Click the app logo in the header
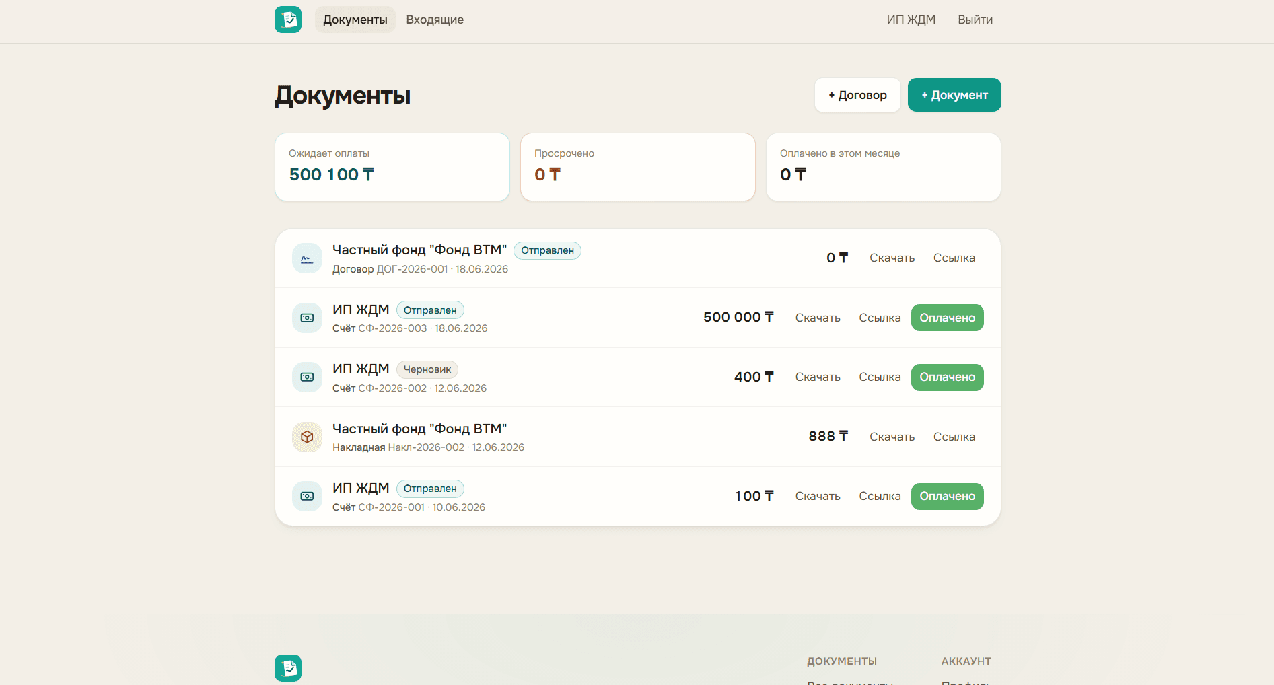The height and width of the screenshot is (685, 1274). click(x=288, y=20)
